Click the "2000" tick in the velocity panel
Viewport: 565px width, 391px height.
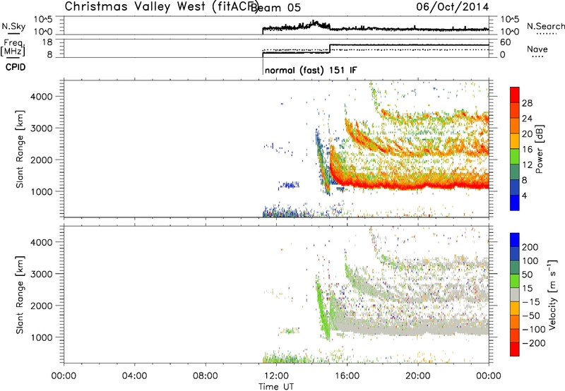pos(42,306)
